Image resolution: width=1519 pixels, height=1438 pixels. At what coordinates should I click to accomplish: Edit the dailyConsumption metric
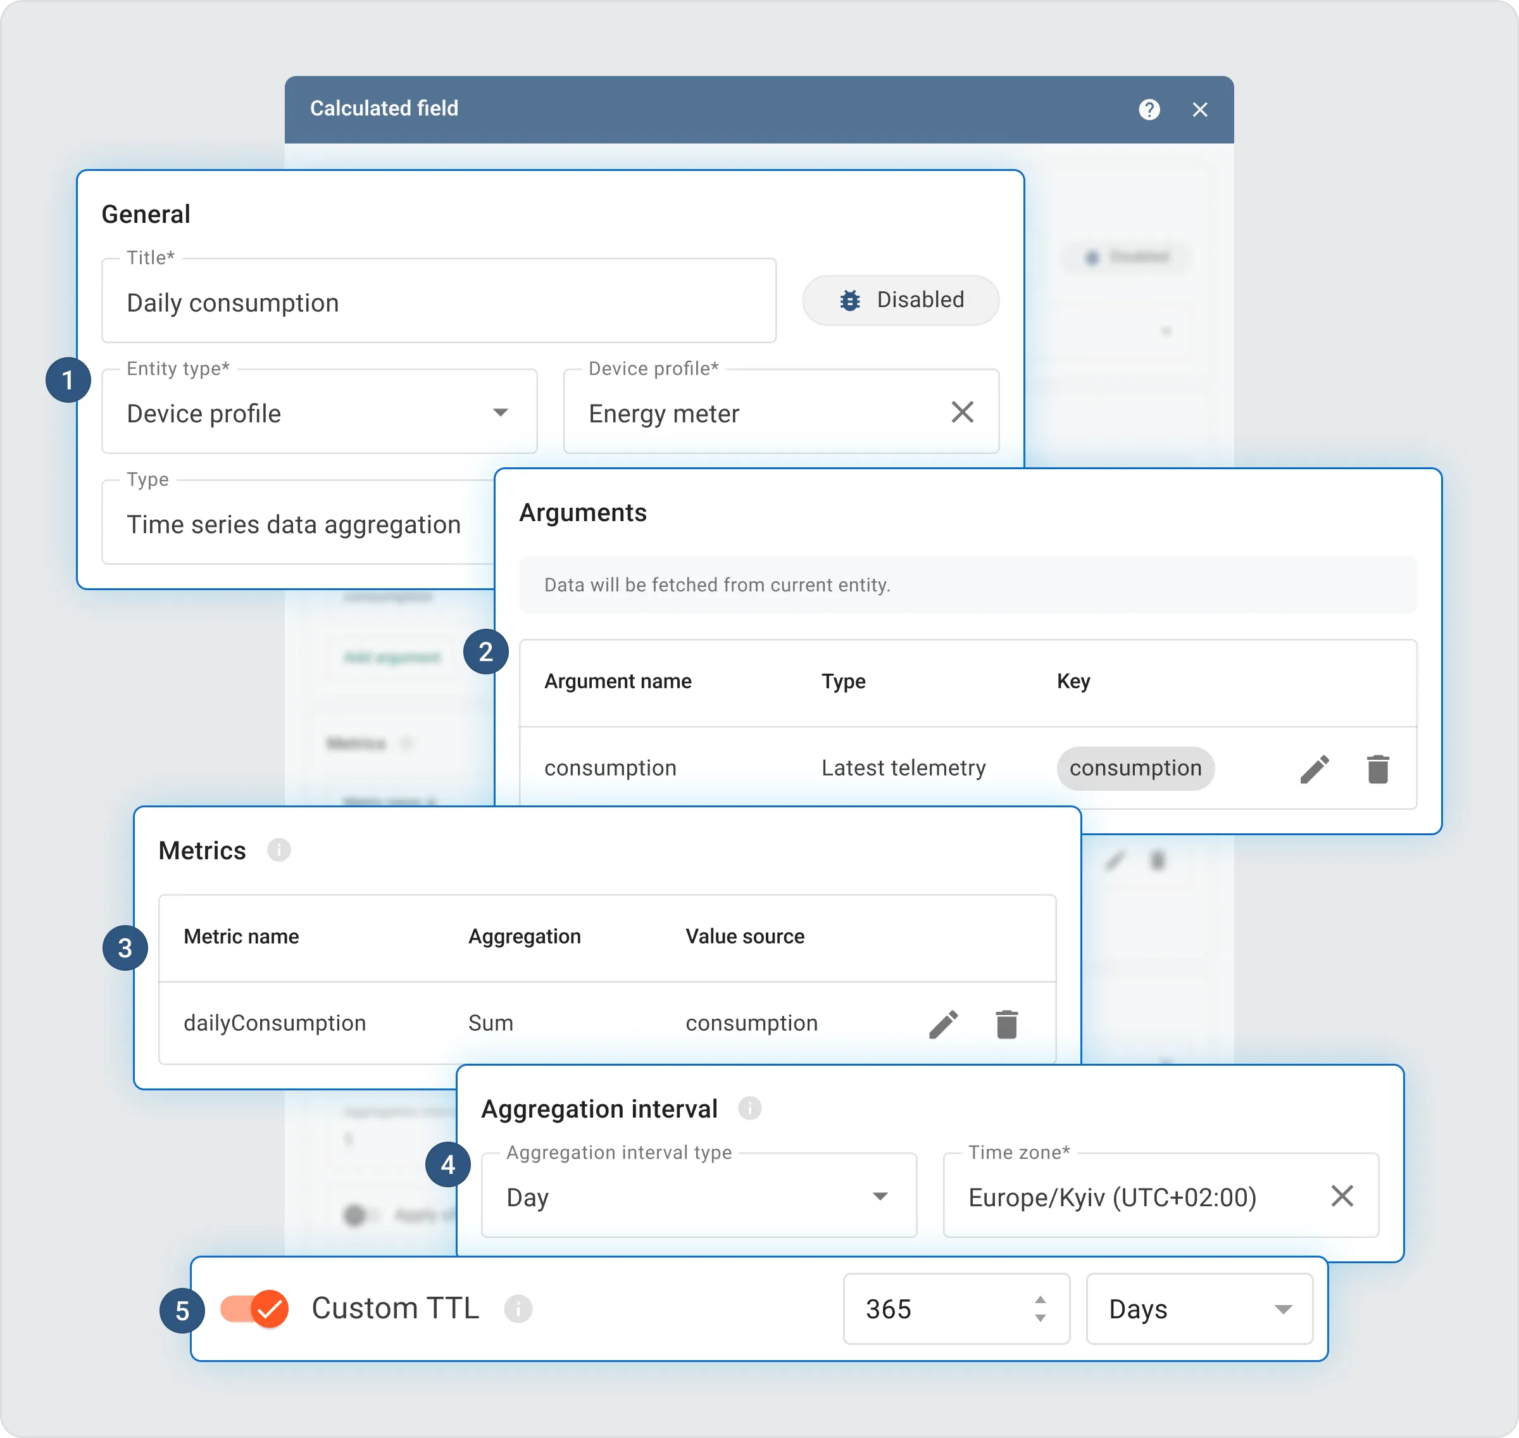(943, 1024)
